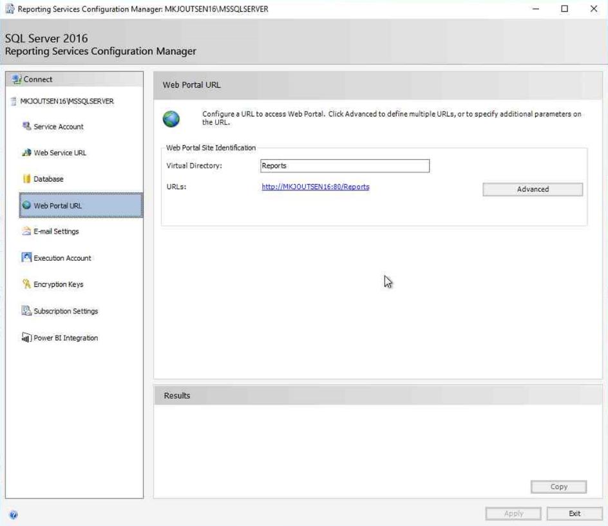Click the MKJOUTSEN16\MSSQLSERVER server icon
608x526 pixels.
coord(14,101)
